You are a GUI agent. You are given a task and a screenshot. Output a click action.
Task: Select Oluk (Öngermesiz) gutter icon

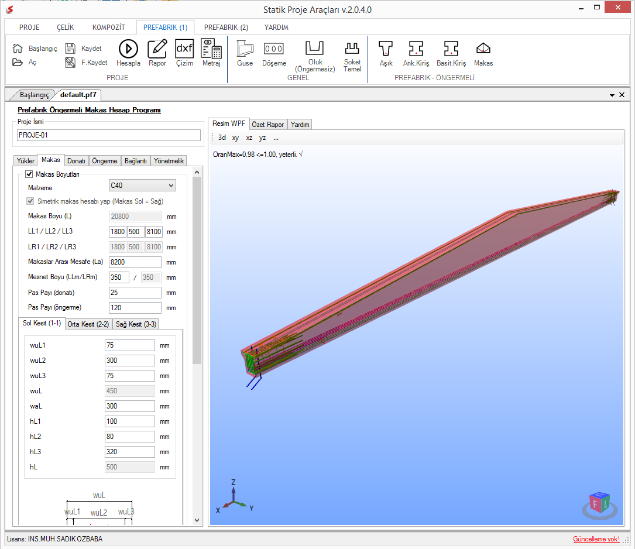[315, 48]
